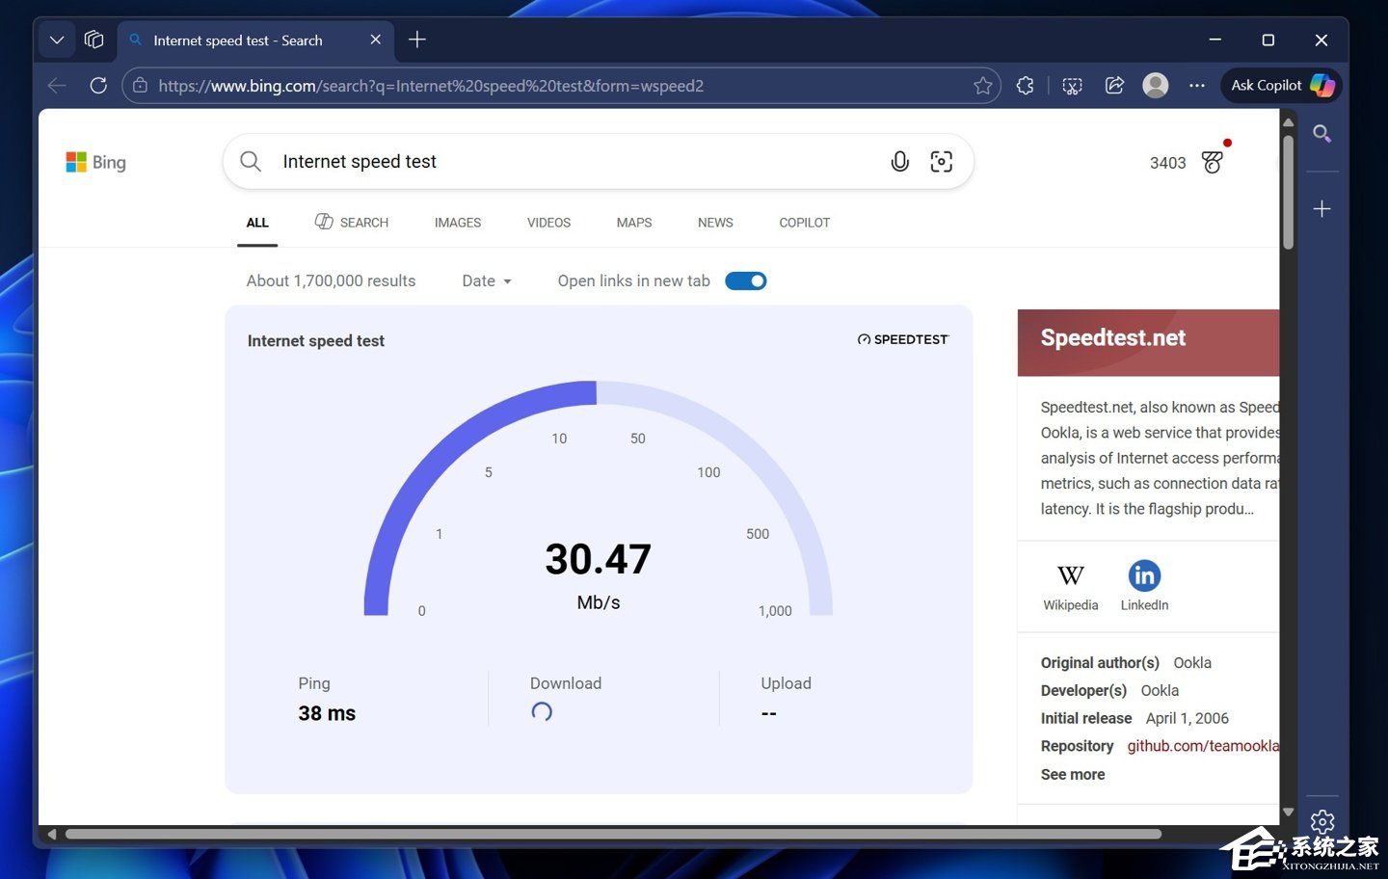Image resolution: width=1388 pixels, height=879 pixels.
Task: Open Settings and more ellipsis menu
Action: [x=1196, y=86]
